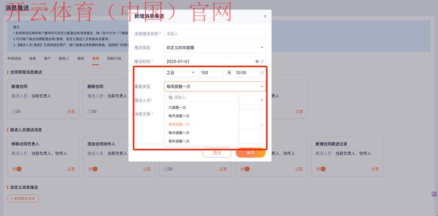Toggle the 转移合同负责人 push switch
This screenshot has width=438, height=216.
pos(16,169)
